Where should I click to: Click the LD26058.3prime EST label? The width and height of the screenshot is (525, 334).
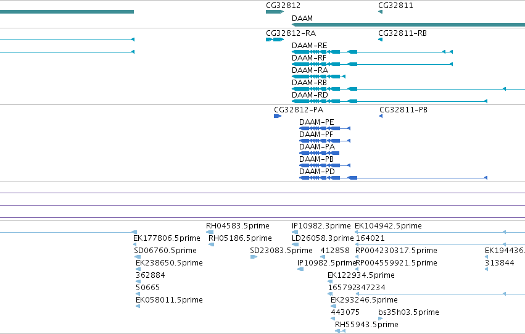pos(323,238)
